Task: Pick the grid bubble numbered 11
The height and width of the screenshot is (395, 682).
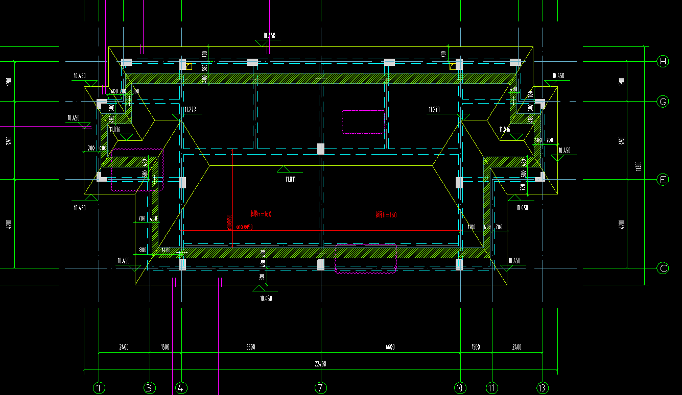Action: click(x=491, y=388)
